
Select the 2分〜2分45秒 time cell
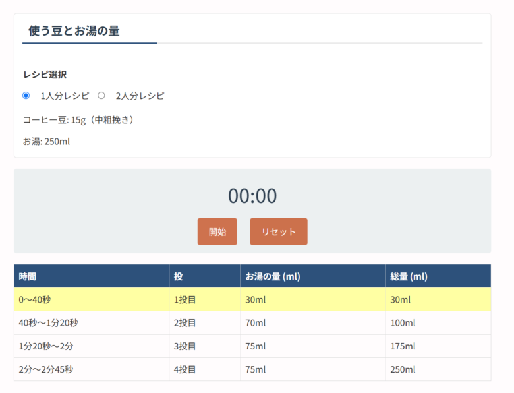coord(46,369)
